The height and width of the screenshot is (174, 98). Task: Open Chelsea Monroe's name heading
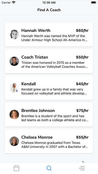coord(37,137)
